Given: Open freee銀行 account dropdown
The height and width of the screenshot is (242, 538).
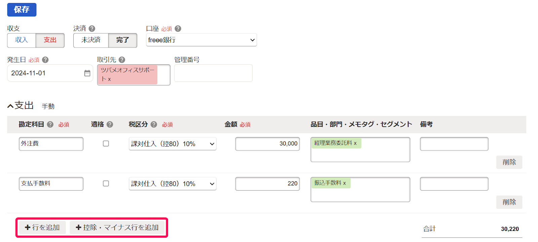Looking at the screenshot, I should click(201, 40).
